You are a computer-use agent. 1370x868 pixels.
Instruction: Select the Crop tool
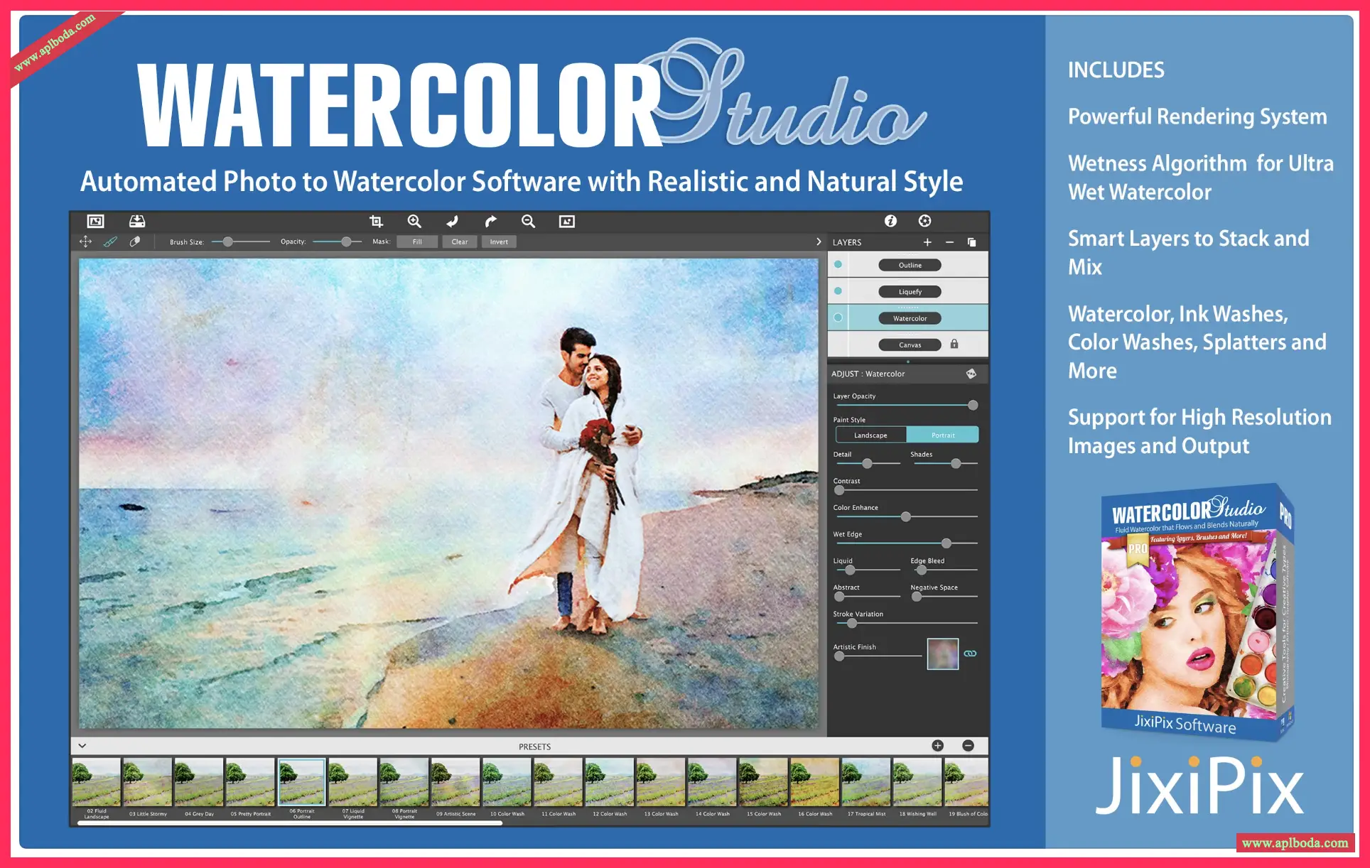(376, 221)
